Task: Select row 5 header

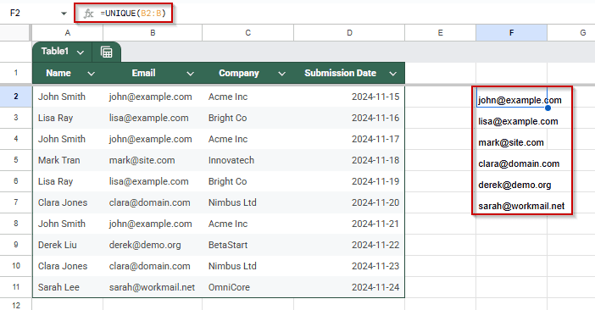Action: 15,160
